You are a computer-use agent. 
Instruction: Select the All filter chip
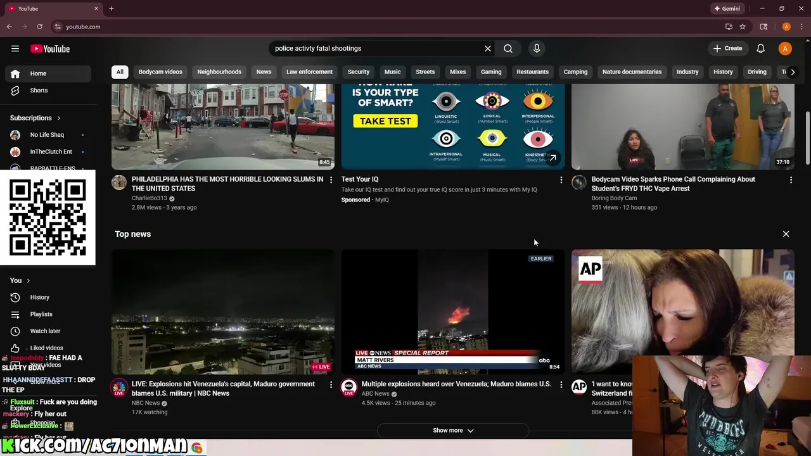(x=120, y=72)
